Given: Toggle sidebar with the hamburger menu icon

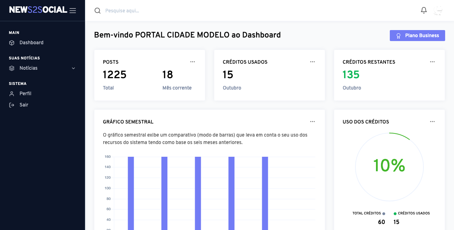Looking at the screenshot, I should pyautogui.click(x=73, y=11).
